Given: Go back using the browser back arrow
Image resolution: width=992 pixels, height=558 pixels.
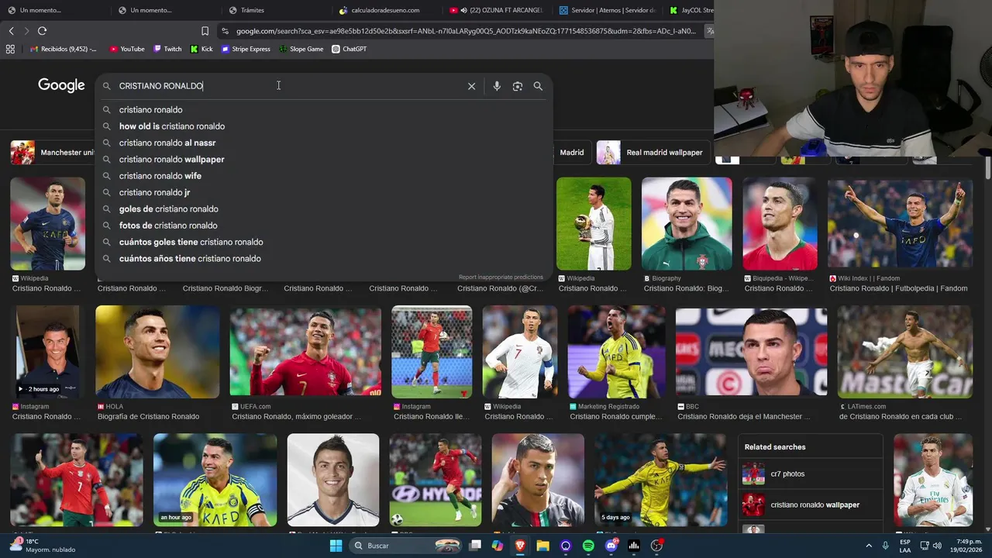Looking at the screenshot, I should [x=11, y=31].
